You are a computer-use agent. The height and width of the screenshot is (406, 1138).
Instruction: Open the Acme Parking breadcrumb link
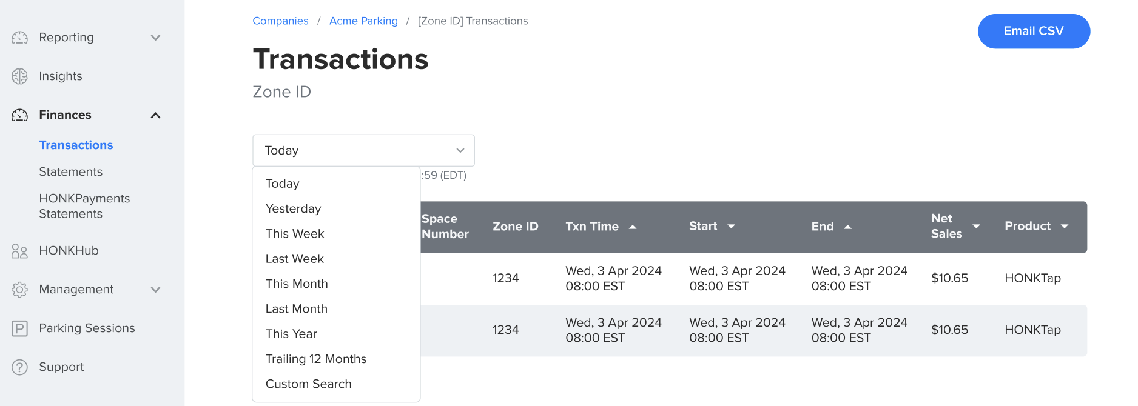[x=363, y=20]
